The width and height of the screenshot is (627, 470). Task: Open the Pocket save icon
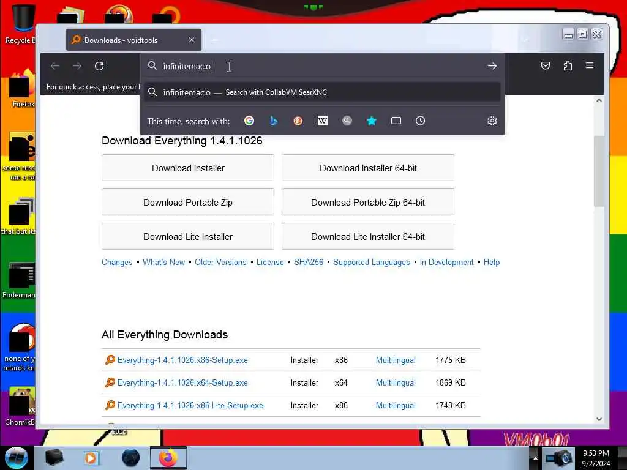tap(546, 65)
